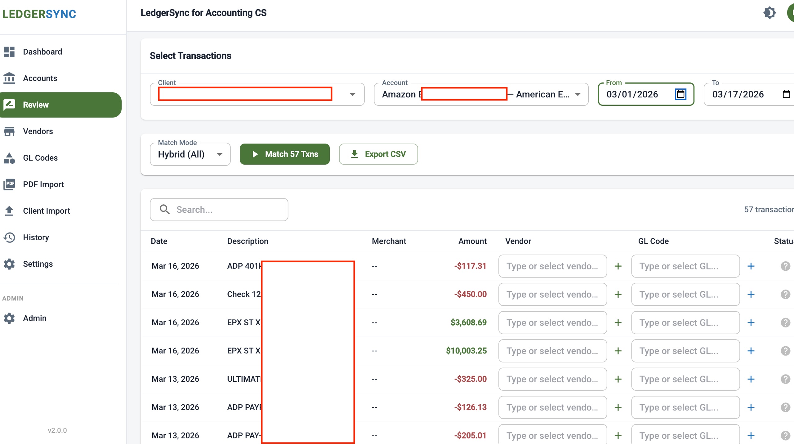Click status question mark on -$126.13 row

[x=785, y=407]
